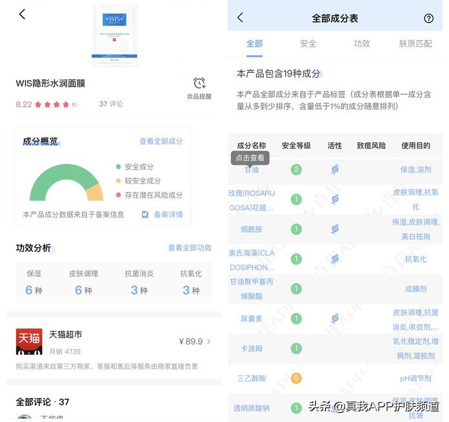449x422 pixels.
Task: Tap the activity icon for 奥氏海藻
Action: pyautogui.click(x=335, y=259)
